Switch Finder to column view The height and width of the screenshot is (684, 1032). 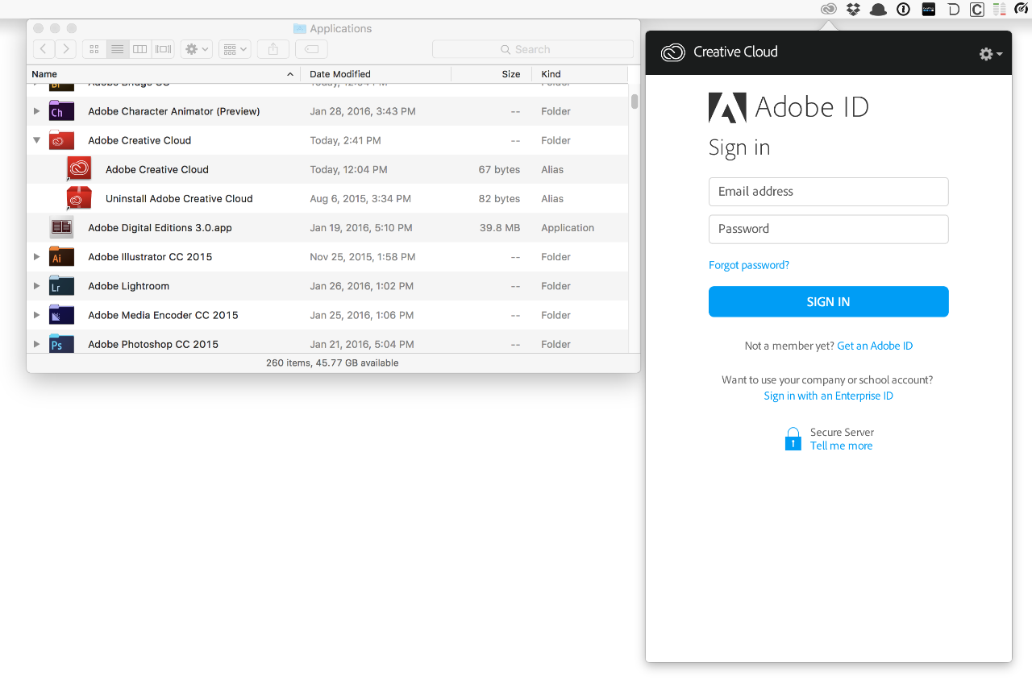(139, 49)
